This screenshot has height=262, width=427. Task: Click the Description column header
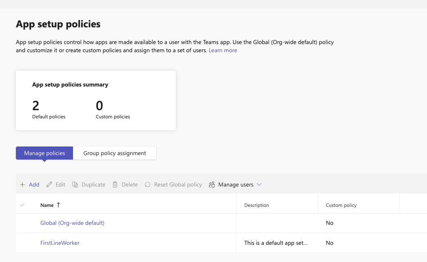[x=257, y=205]
